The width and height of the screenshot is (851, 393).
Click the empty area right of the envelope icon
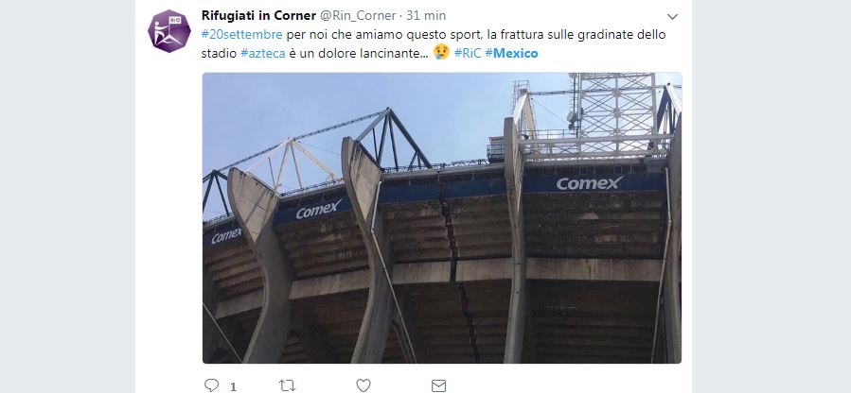tap(568, 385)
